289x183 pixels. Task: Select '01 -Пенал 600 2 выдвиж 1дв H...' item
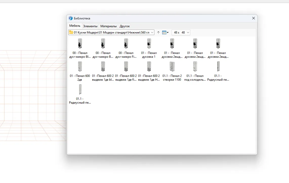click(149, 71)
